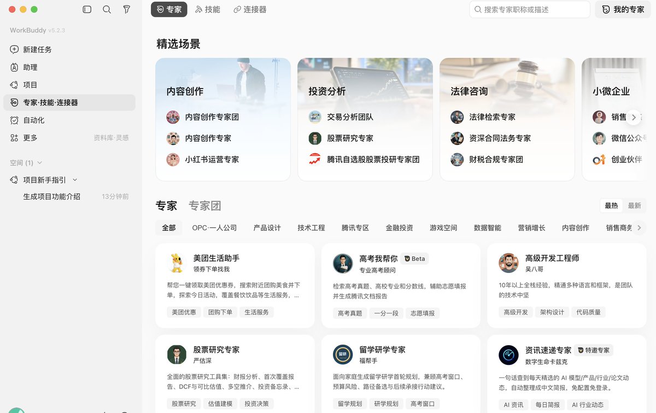
Task: Click 财税合规专家团 avatar icon
Action: click(457, 160)
